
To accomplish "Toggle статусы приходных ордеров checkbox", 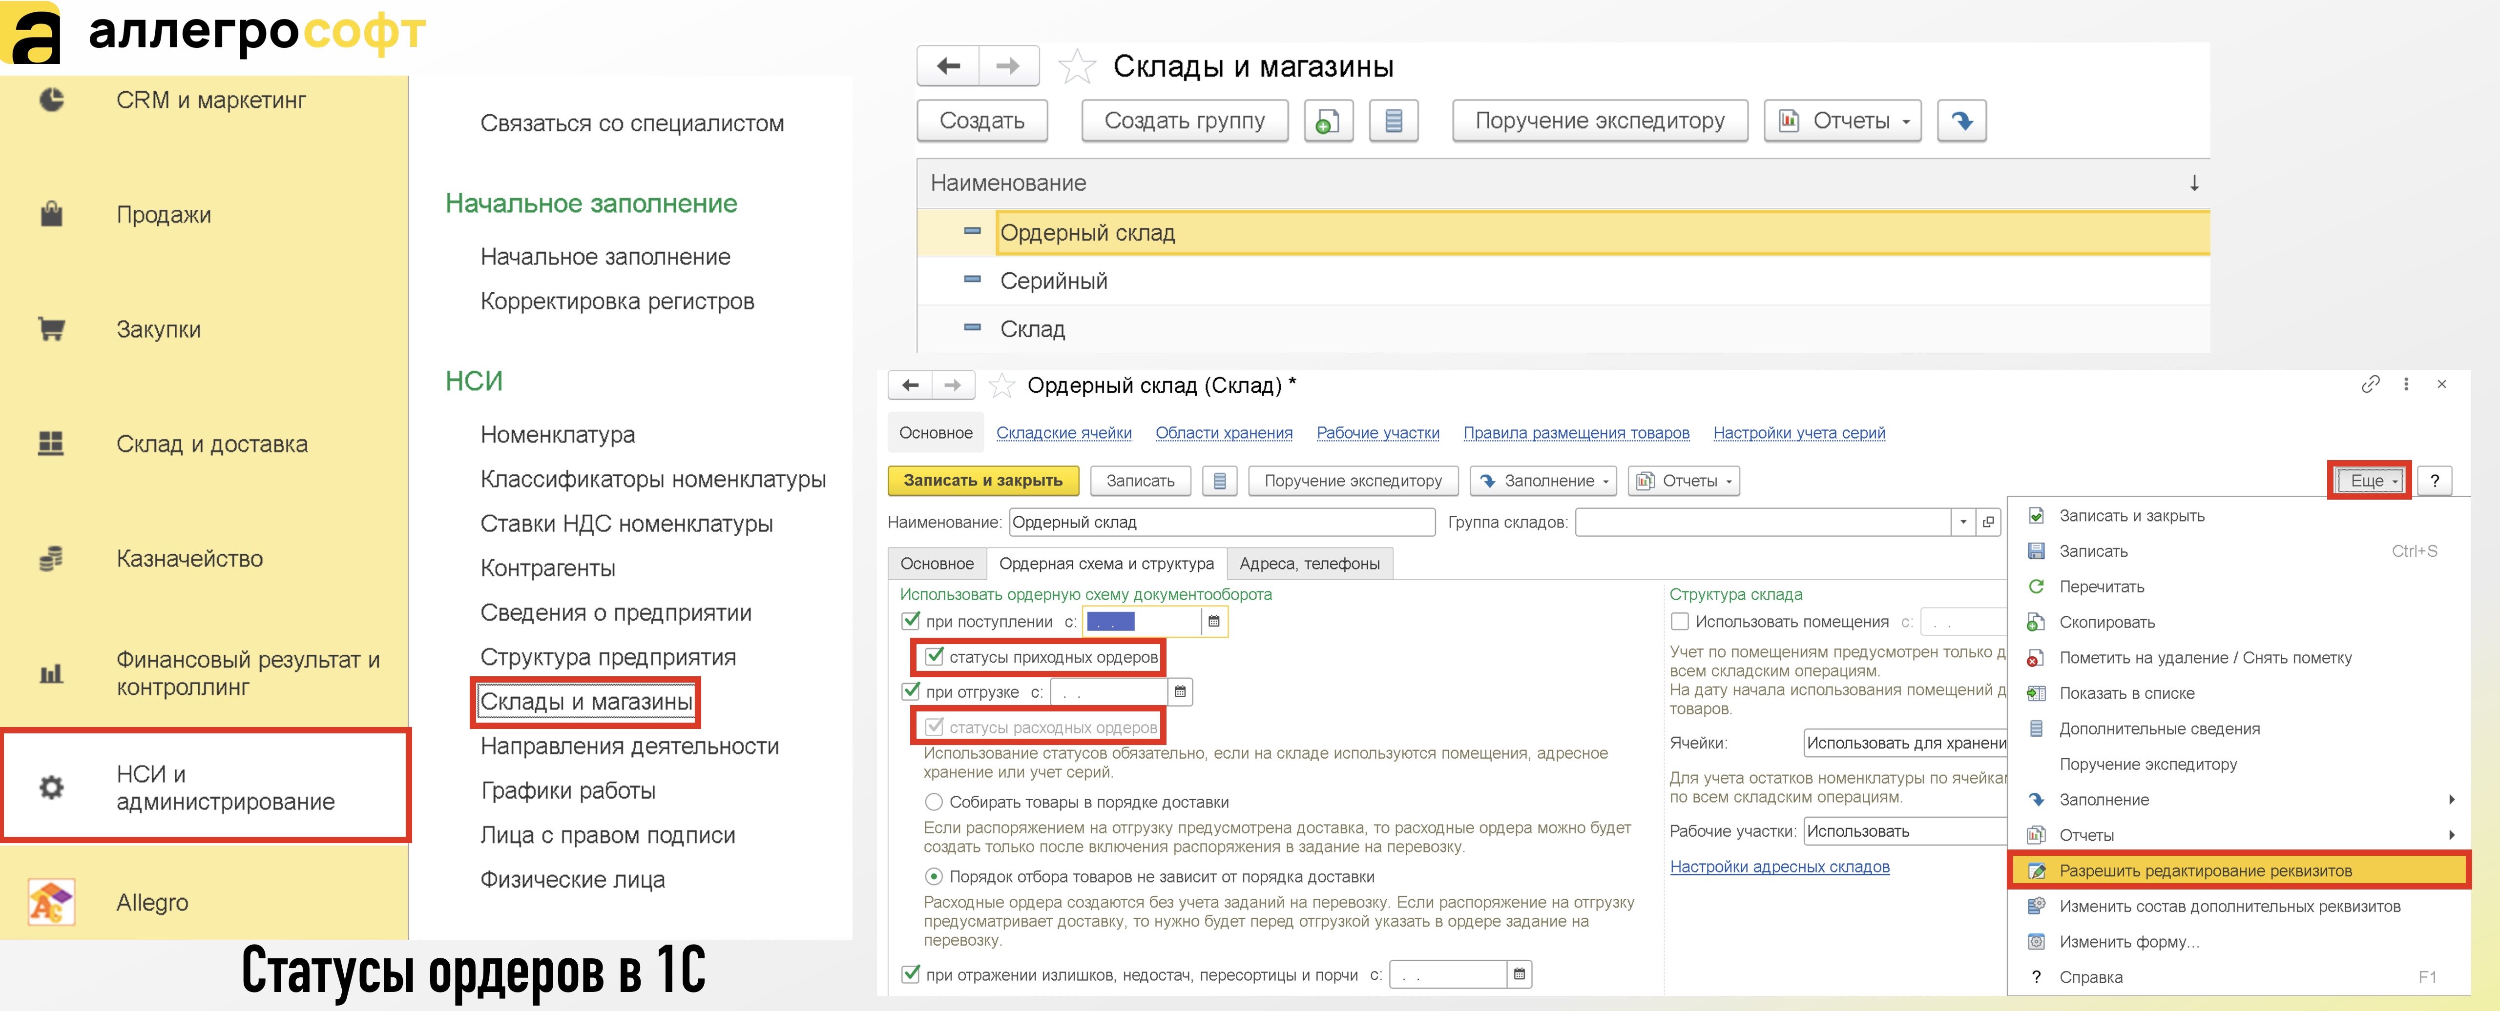I will 934,656.
